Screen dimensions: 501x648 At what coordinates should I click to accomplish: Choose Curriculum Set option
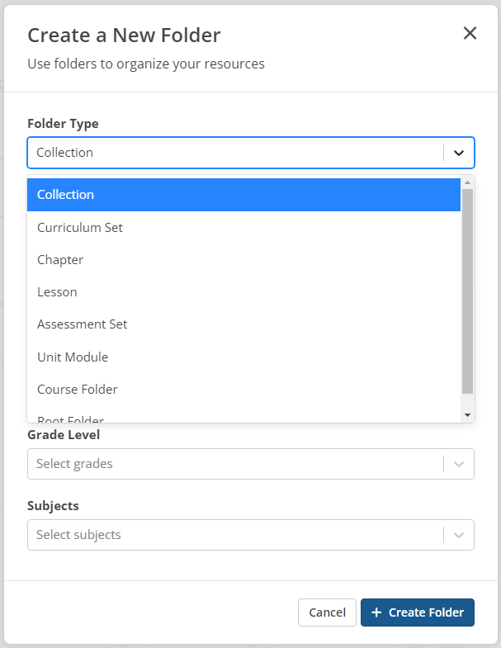[243, 227]
